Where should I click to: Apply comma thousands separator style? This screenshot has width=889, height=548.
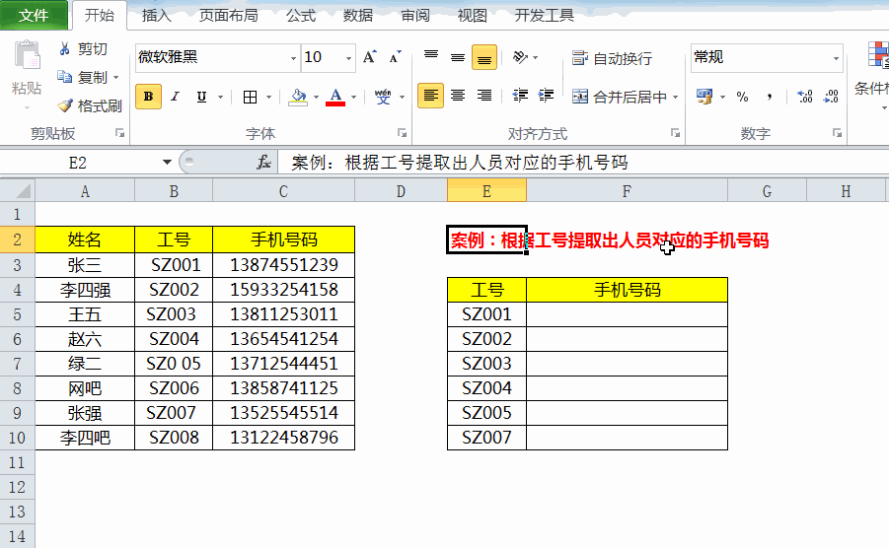[770, 97]
